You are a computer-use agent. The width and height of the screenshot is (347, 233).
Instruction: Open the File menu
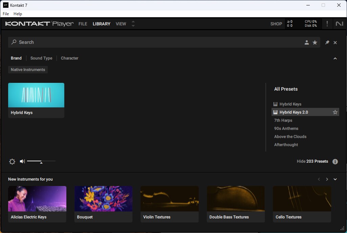6,14
